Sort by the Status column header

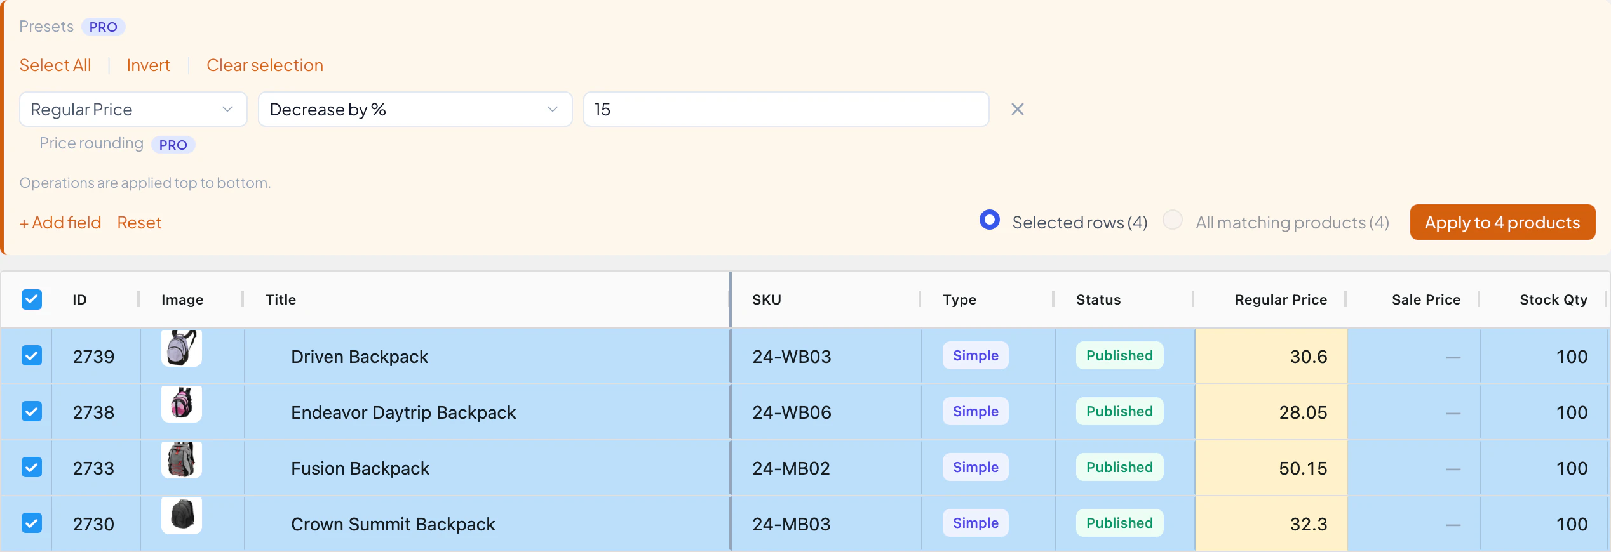pos(1098,299)
